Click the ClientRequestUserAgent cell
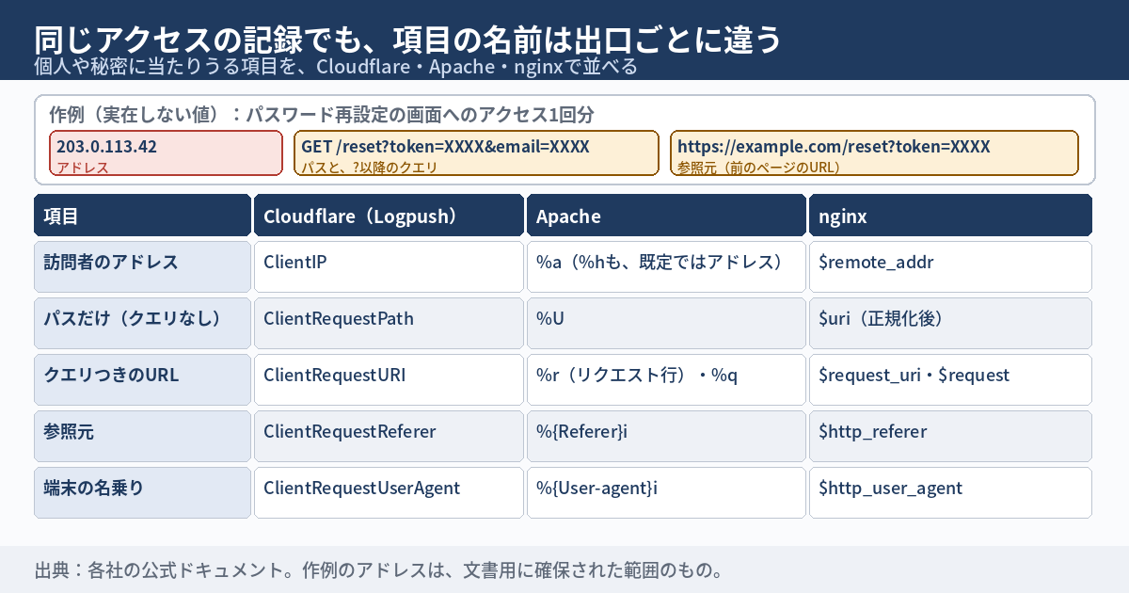 click(389, 492)
